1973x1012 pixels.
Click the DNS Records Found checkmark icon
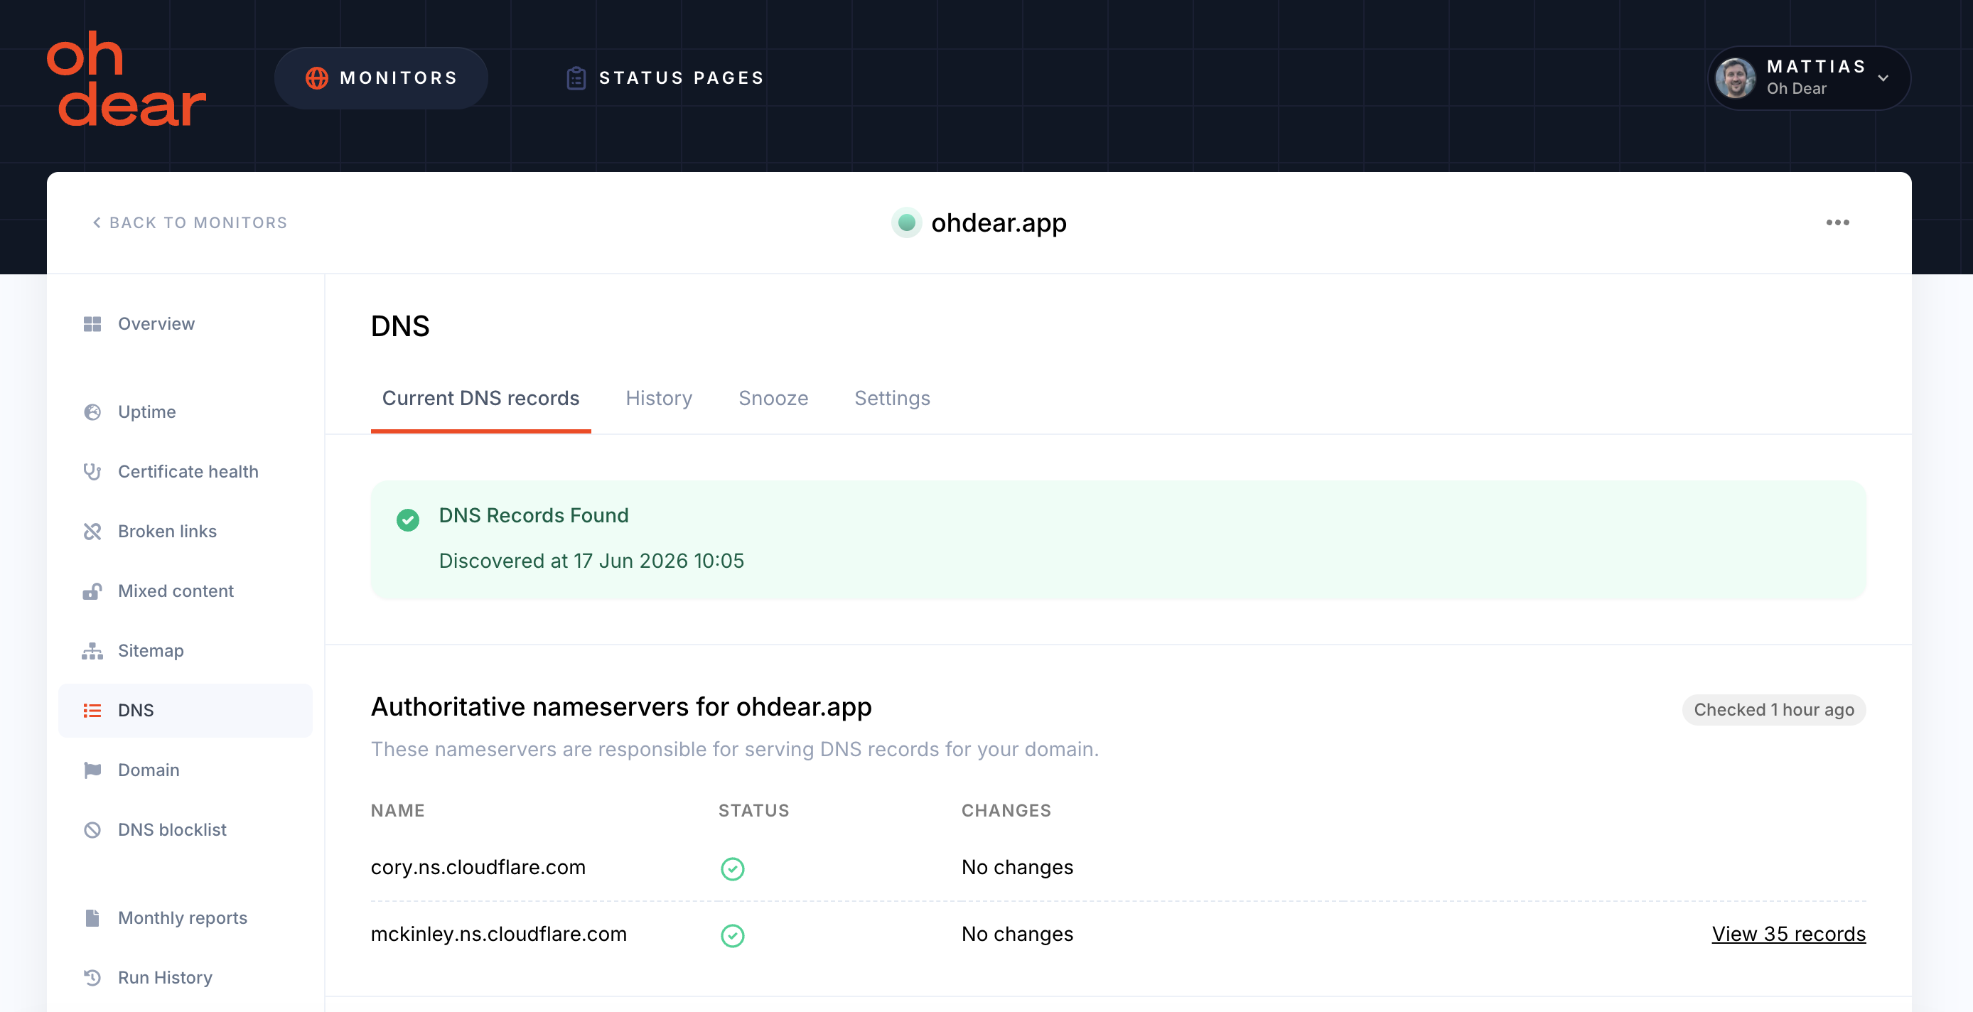pos(407,520)
